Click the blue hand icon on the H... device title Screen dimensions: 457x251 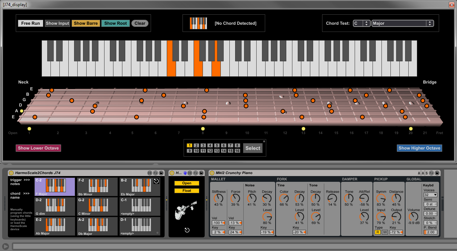pyautogui.click(x=185, y=173)
